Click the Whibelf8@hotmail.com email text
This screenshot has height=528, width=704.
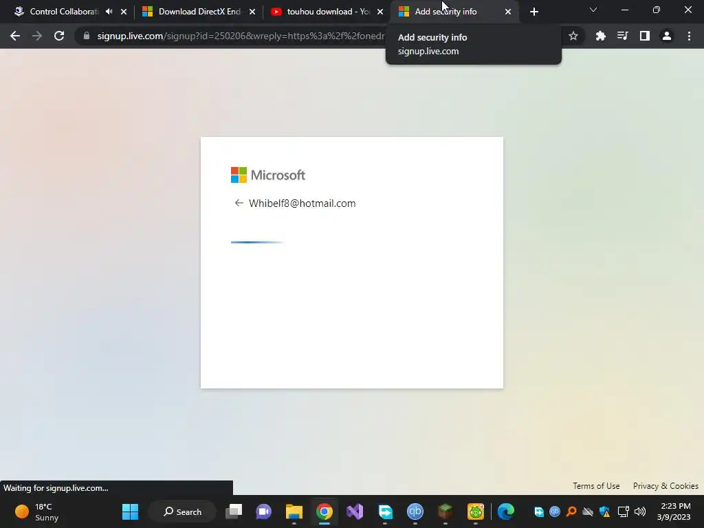302,203
